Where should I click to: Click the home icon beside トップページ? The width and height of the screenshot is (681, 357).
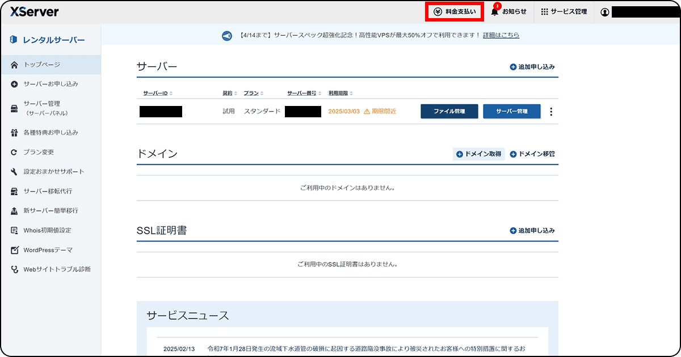15,65
